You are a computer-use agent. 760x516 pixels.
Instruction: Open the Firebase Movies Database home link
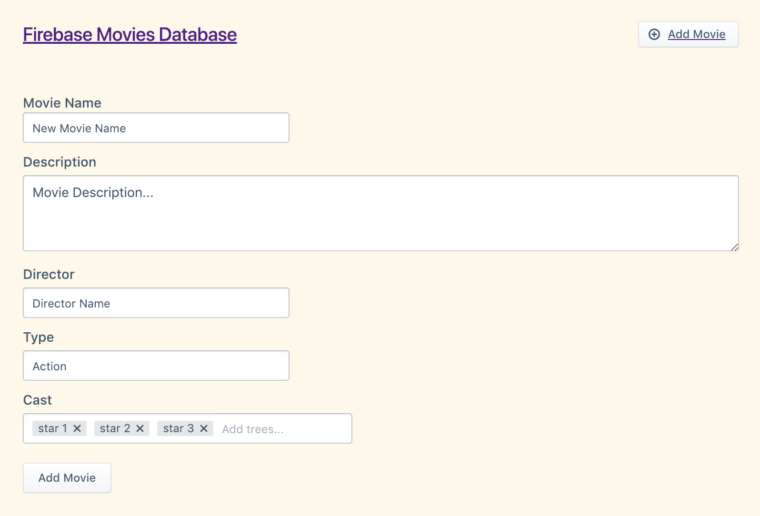click(x=130, y=35)
